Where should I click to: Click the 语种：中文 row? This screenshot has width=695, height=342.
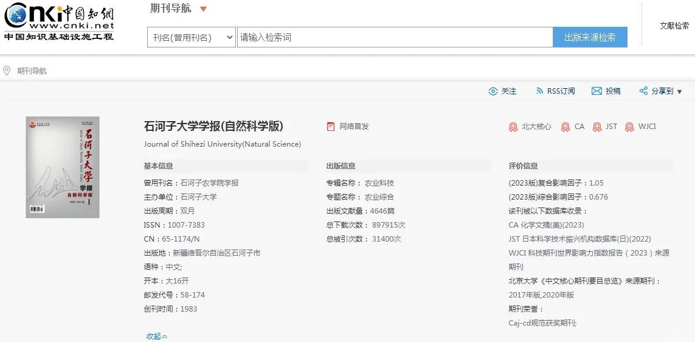(x=163, y=267)
